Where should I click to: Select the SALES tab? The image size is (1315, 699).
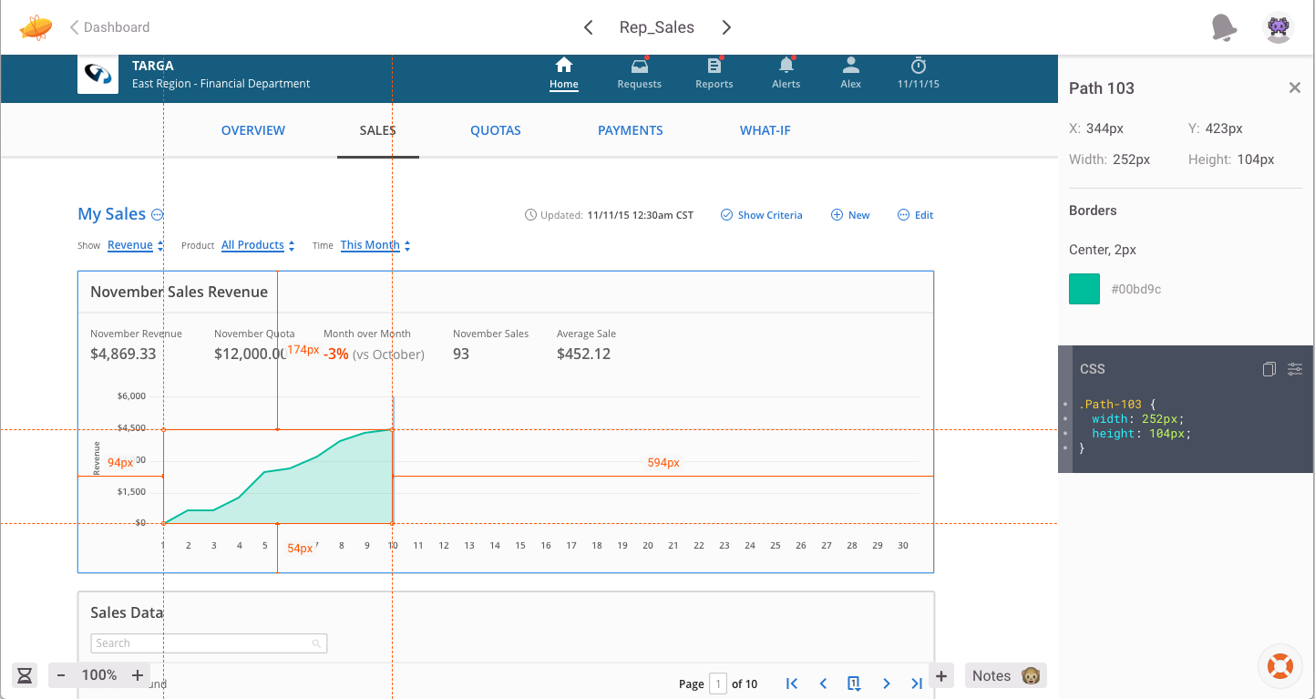click(x=377, y=130)
